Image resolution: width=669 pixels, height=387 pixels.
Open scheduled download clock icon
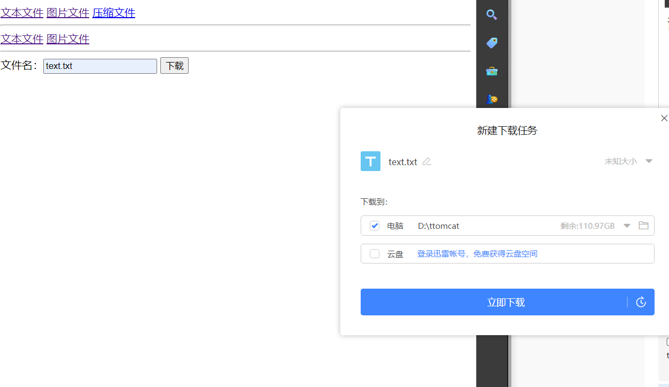(x=641, y=303)
